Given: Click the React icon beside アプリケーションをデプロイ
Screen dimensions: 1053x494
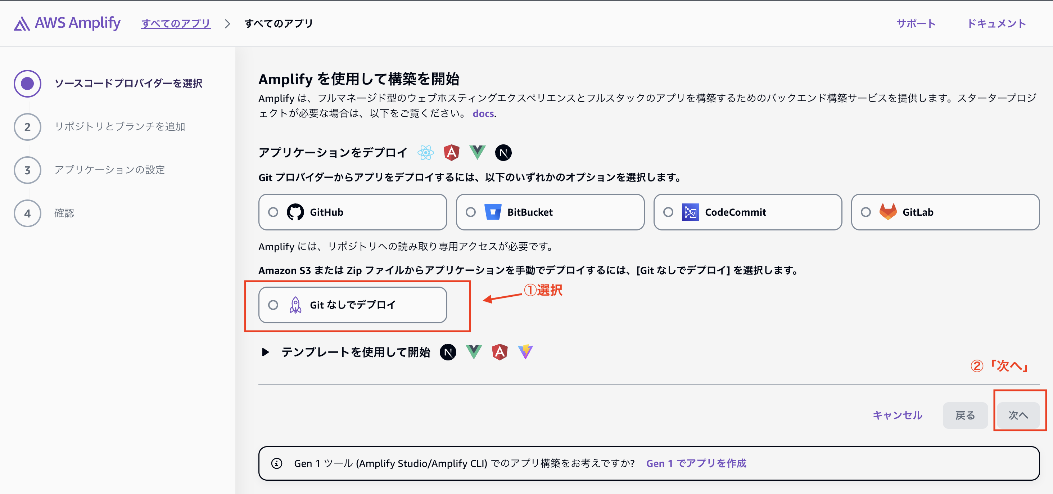Looking at the screenshot, I should pyautogui.click(x=425, y=153).
